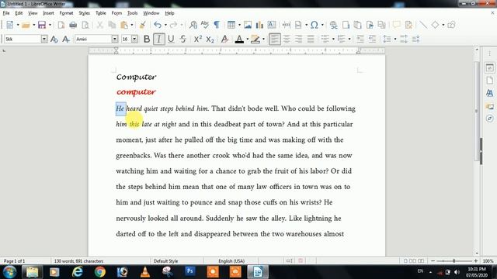Click the Clone Formatting paintbrush icon

point(143,25)
